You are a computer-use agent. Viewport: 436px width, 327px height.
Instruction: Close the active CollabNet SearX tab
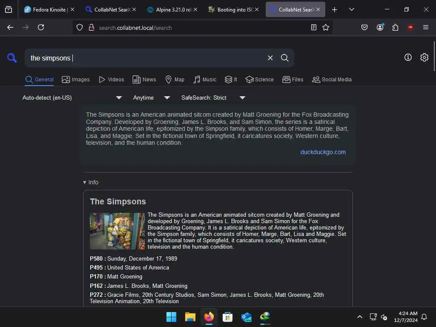pos(318,9)
